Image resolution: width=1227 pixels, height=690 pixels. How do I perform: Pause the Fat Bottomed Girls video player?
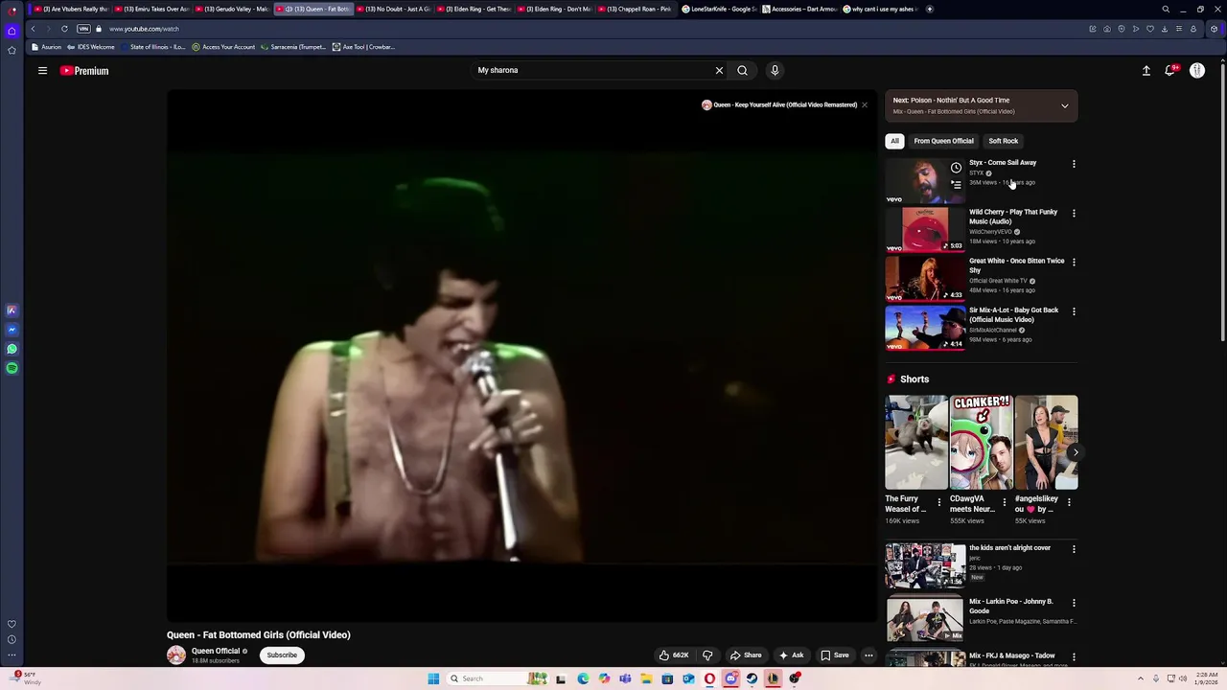(521, 356)
